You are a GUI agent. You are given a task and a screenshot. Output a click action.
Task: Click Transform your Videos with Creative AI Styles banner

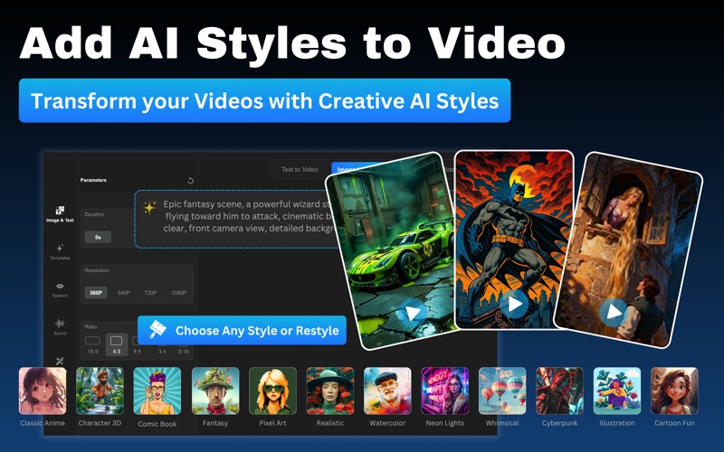coord(264,100)
